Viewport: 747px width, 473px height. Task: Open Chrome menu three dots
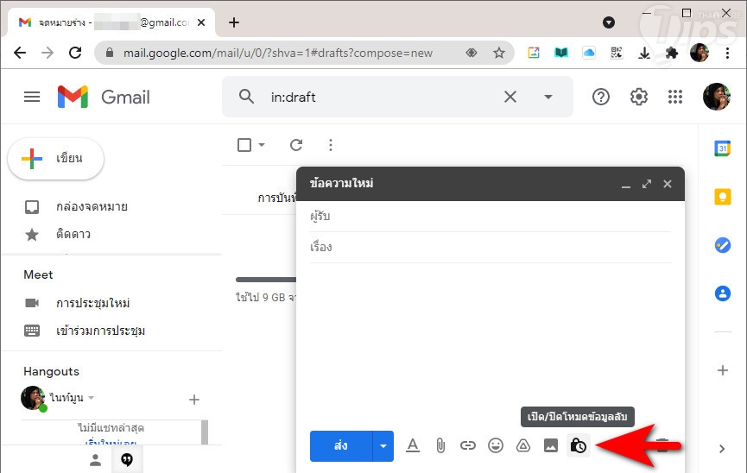coord(727,53)
